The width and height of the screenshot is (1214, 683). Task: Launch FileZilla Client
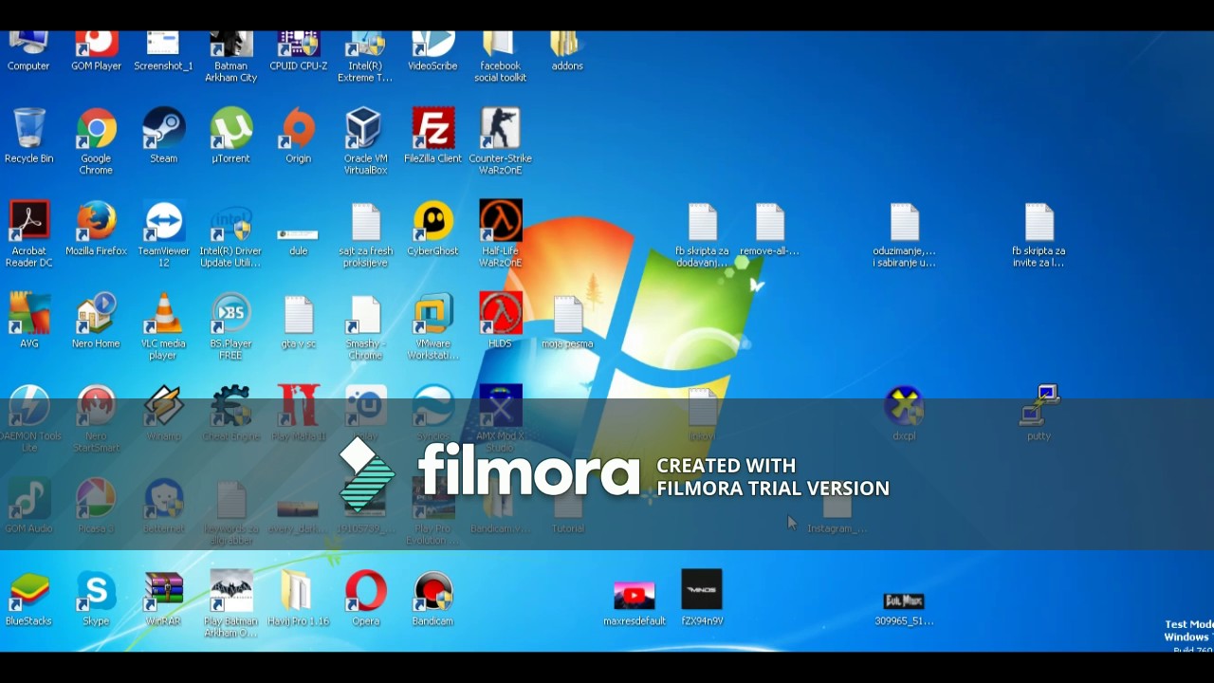(432, 129)
